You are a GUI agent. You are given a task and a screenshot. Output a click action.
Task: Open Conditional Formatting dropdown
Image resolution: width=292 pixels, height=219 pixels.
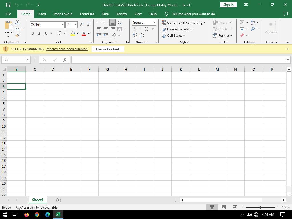click(x=183, y=23)
